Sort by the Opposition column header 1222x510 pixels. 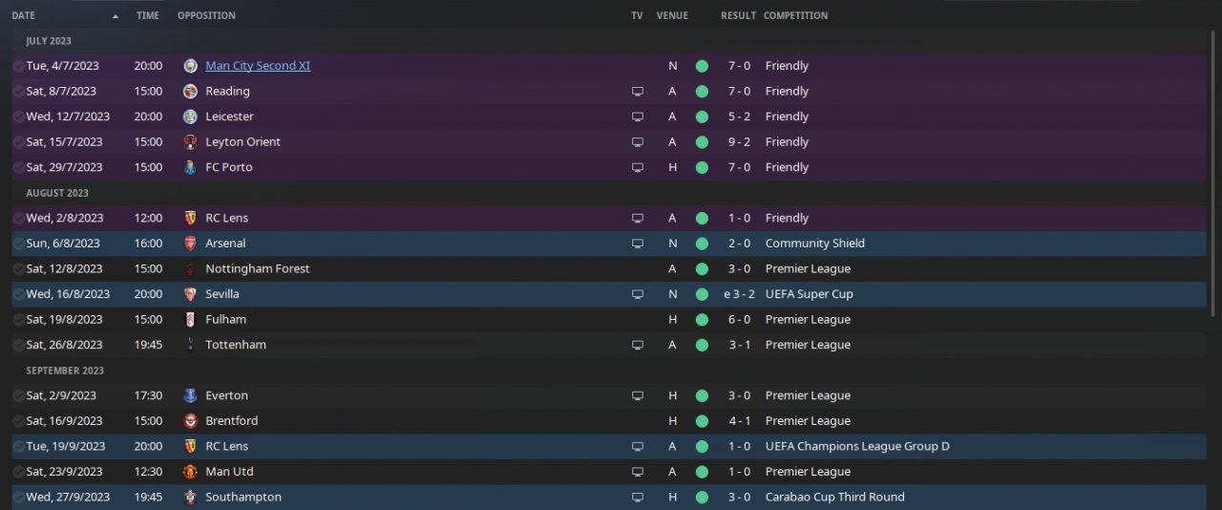206,16
